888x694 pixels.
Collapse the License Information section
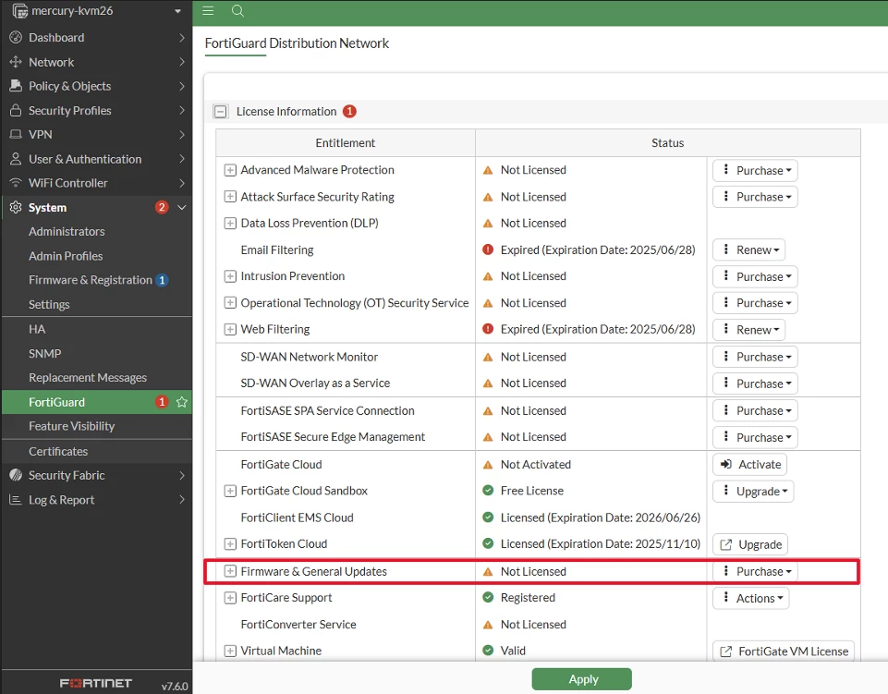pos(220,112)
